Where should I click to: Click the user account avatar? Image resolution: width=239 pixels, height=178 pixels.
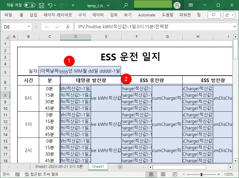177,5
